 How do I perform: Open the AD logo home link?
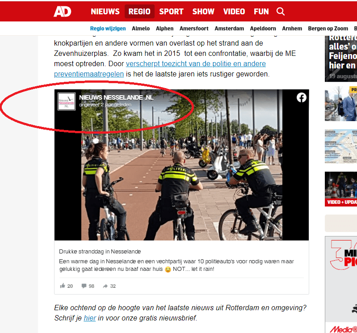click(x=63, y=11)
